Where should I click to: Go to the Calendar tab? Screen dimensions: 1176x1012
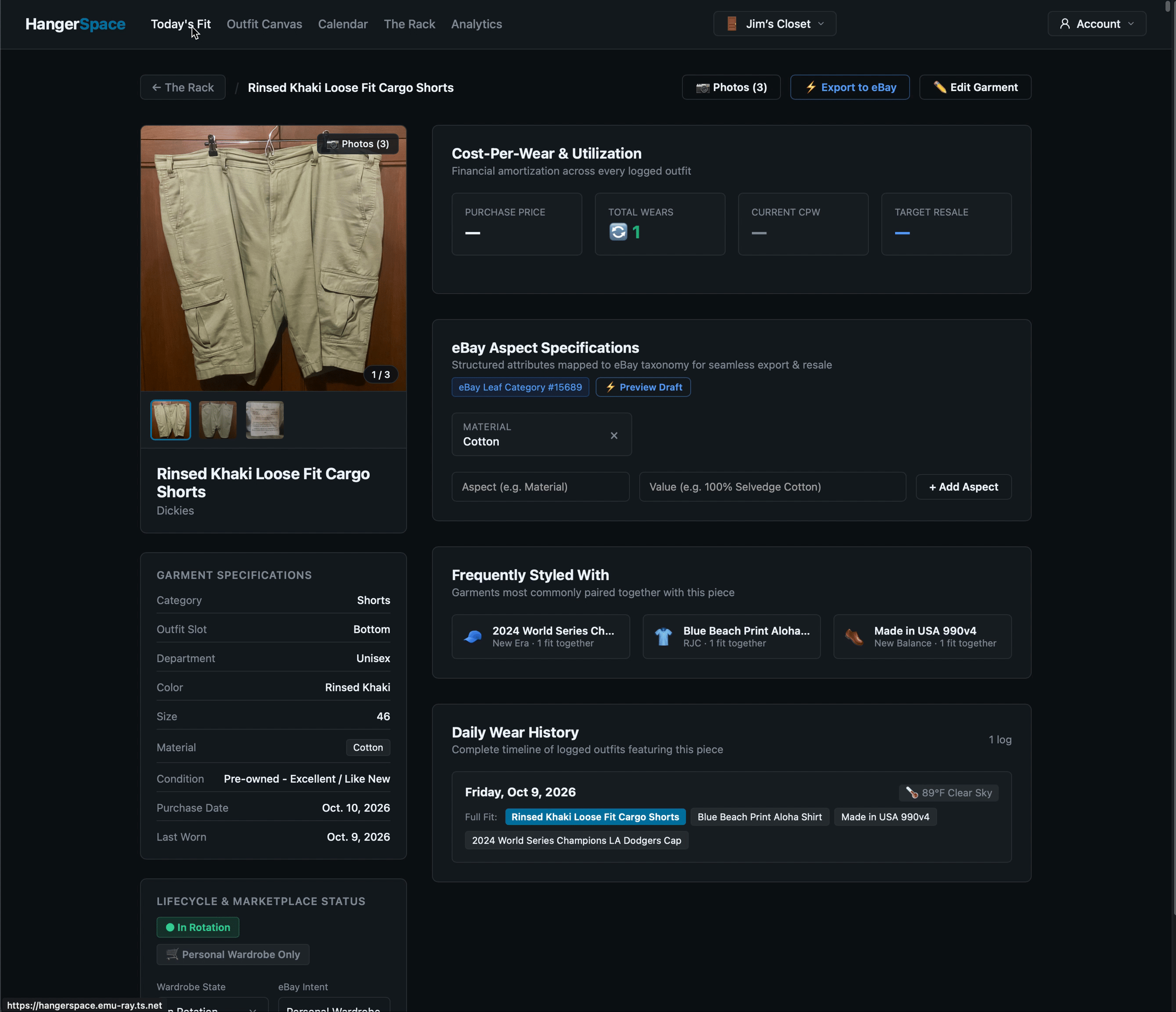[343, 24]
